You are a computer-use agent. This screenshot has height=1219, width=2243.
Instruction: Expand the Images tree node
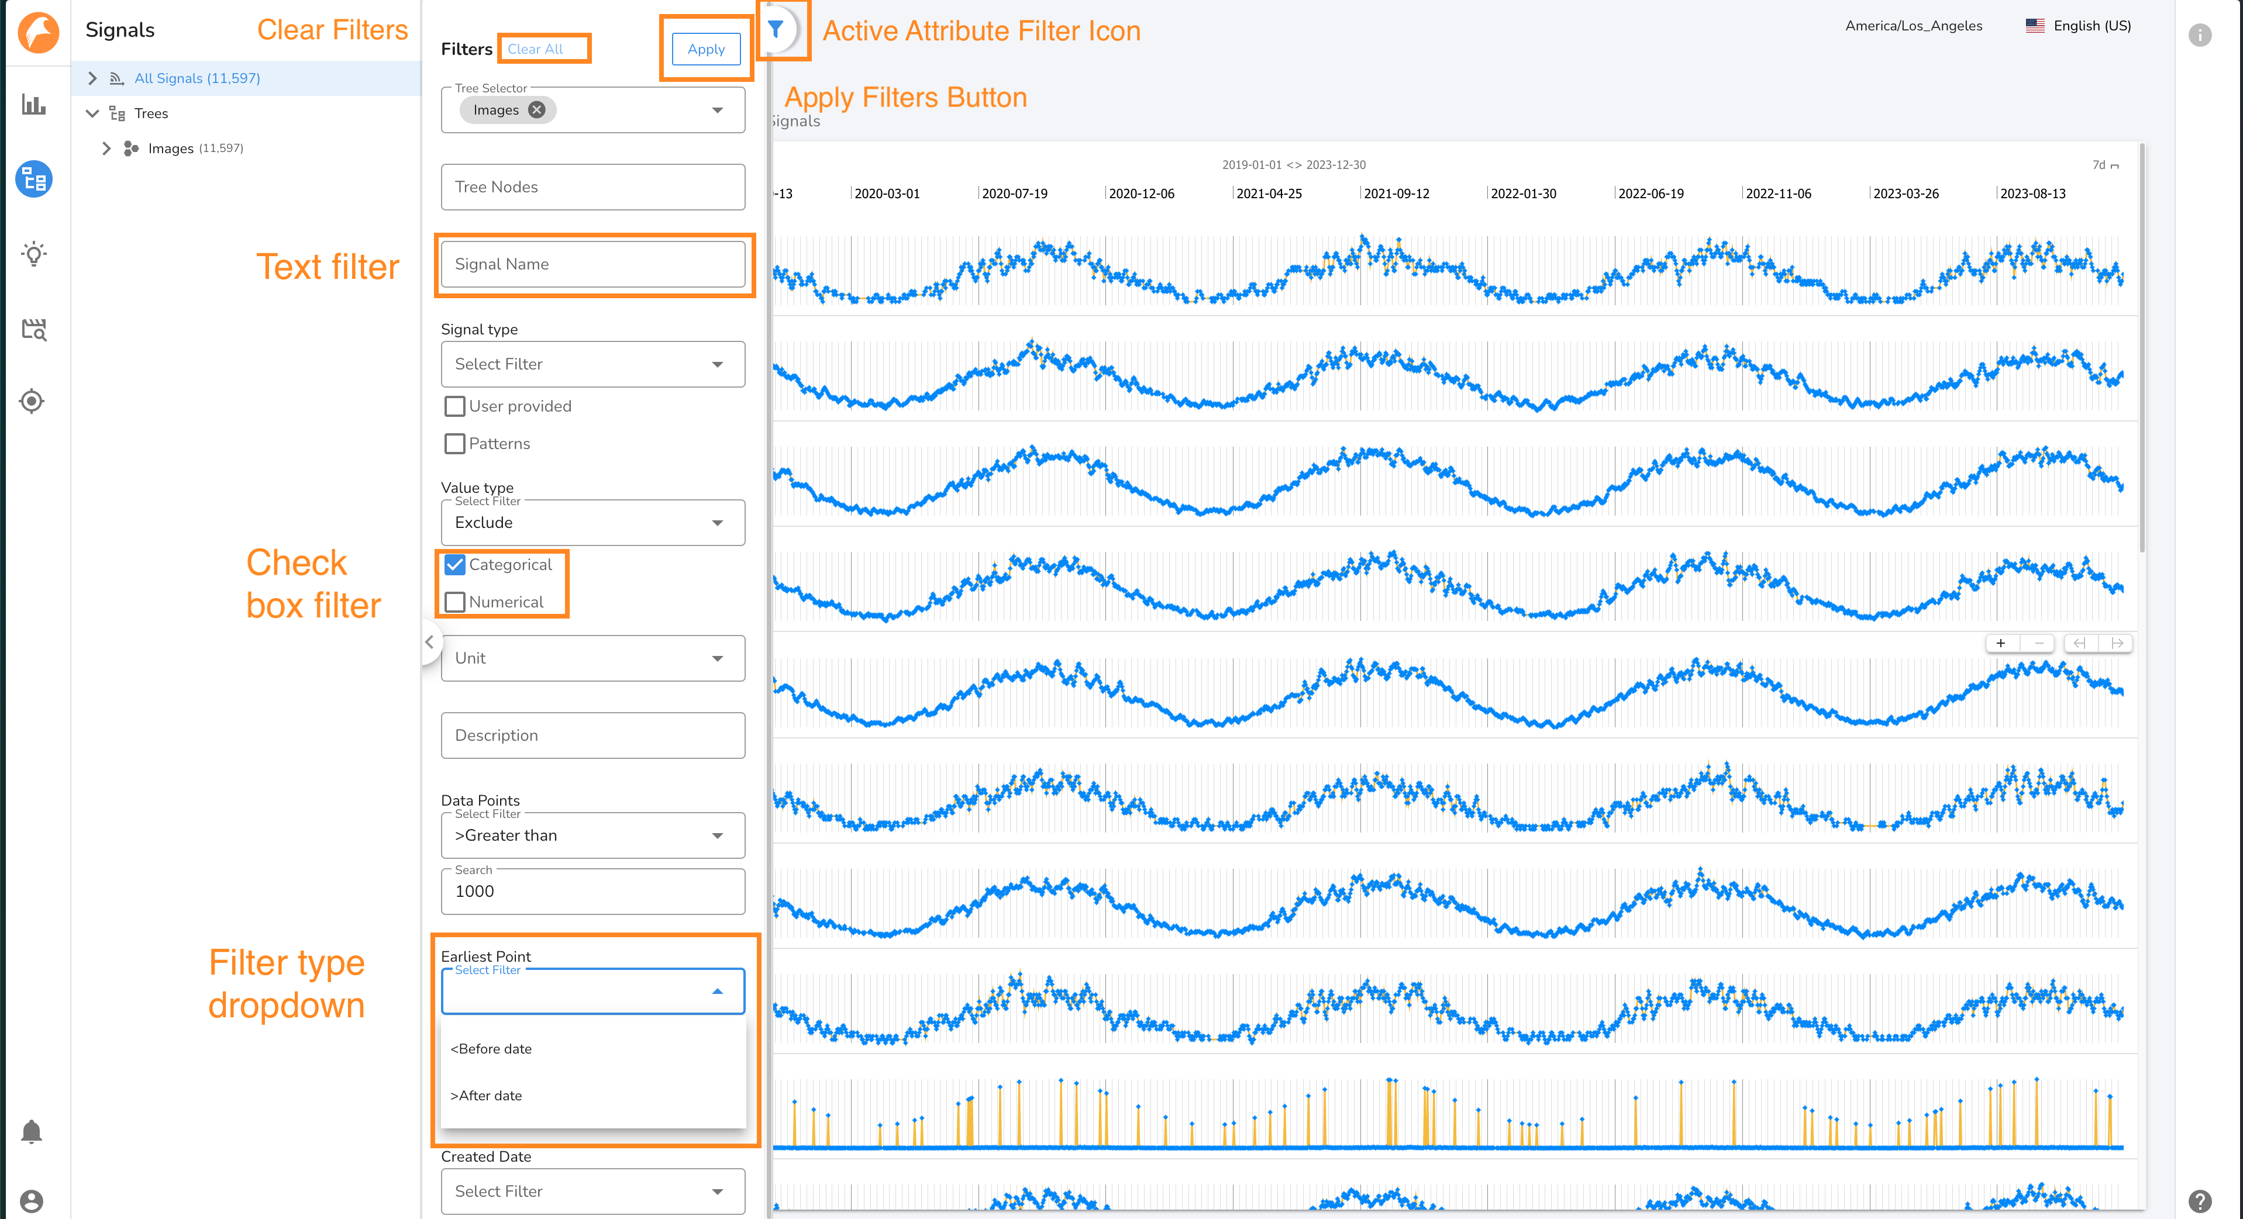point(106,149)
